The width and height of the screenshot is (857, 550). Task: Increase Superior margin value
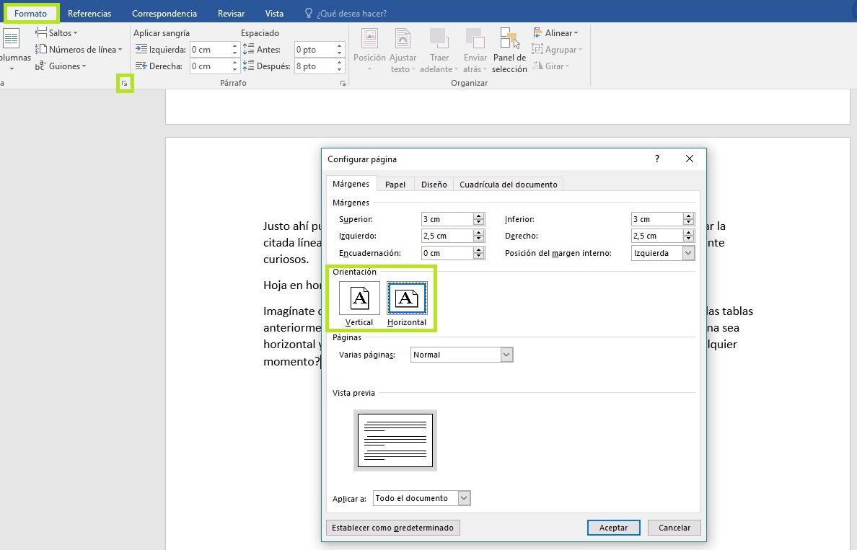[x=479, y=216]
